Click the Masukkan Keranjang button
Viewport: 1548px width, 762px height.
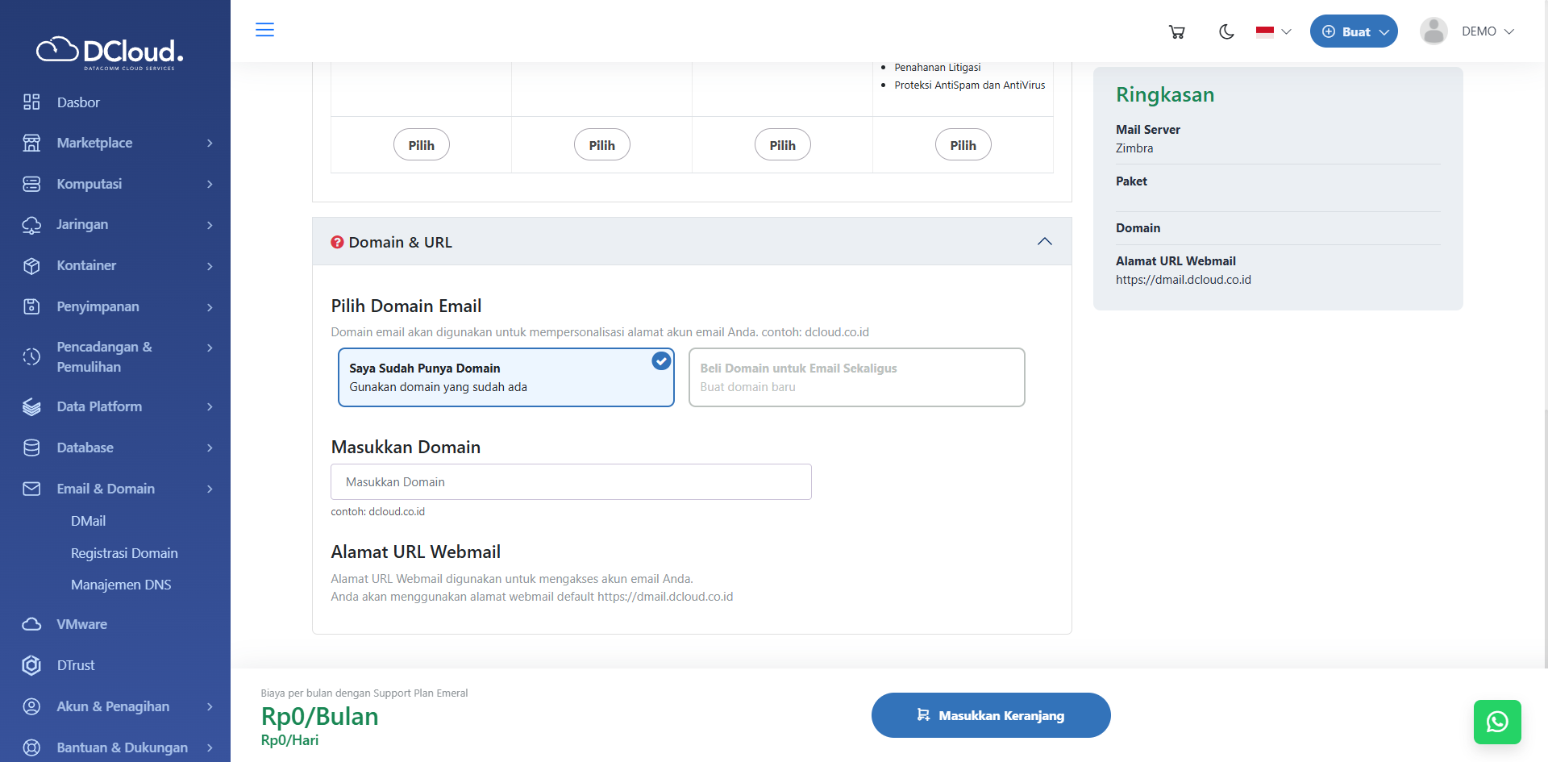pyautogui.click(x=990, y=715)
